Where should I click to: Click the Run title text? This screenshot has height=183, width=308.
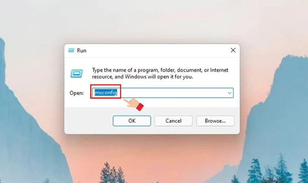tap(81, 51)
